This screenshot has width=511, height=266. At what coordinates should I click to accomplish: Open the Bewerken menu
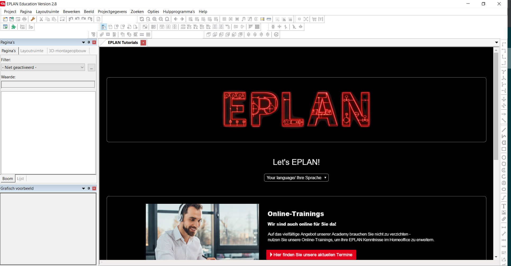71,11
